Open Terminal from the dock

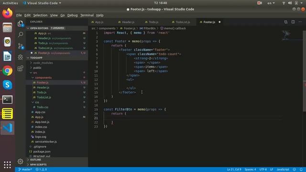point(8,99)
